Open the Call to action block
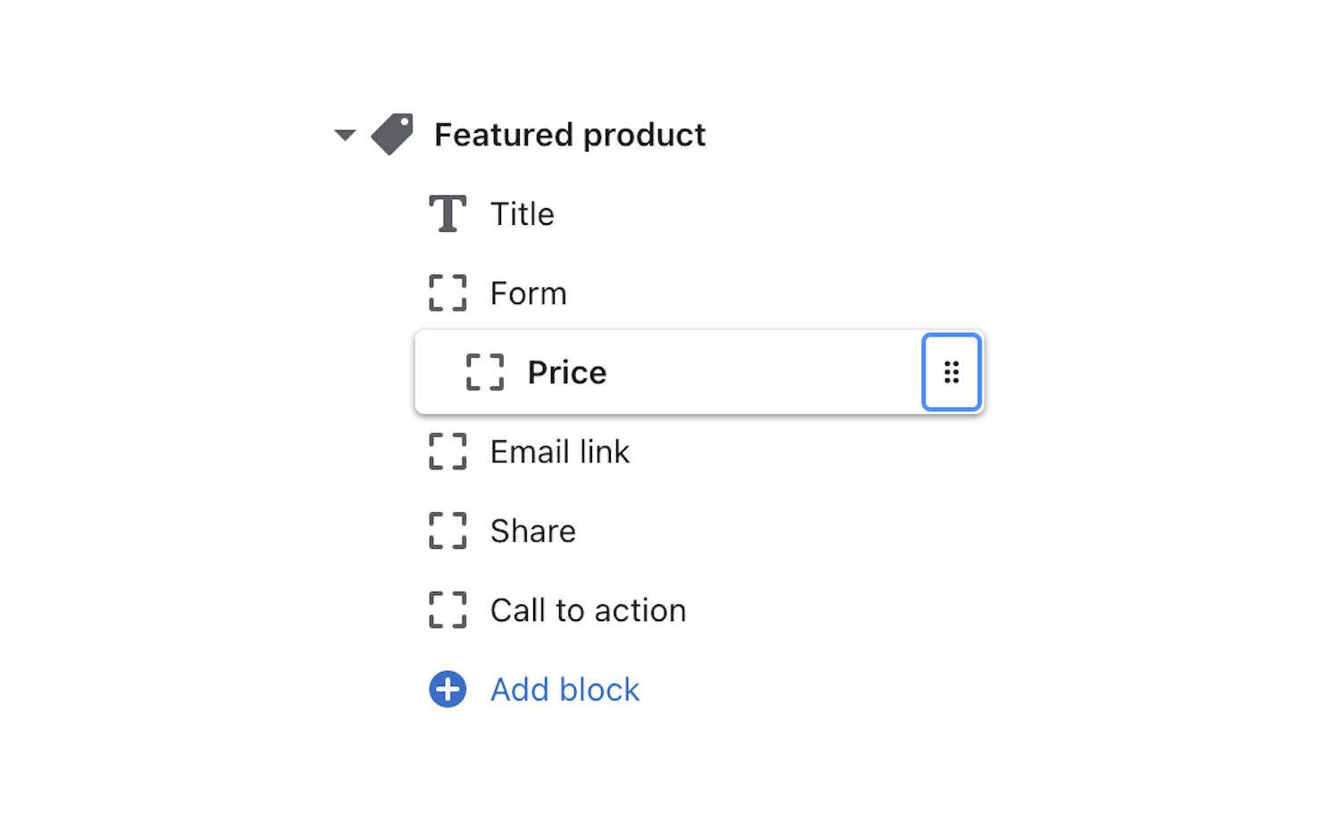The image size is (1329, 821). [589, 610]
